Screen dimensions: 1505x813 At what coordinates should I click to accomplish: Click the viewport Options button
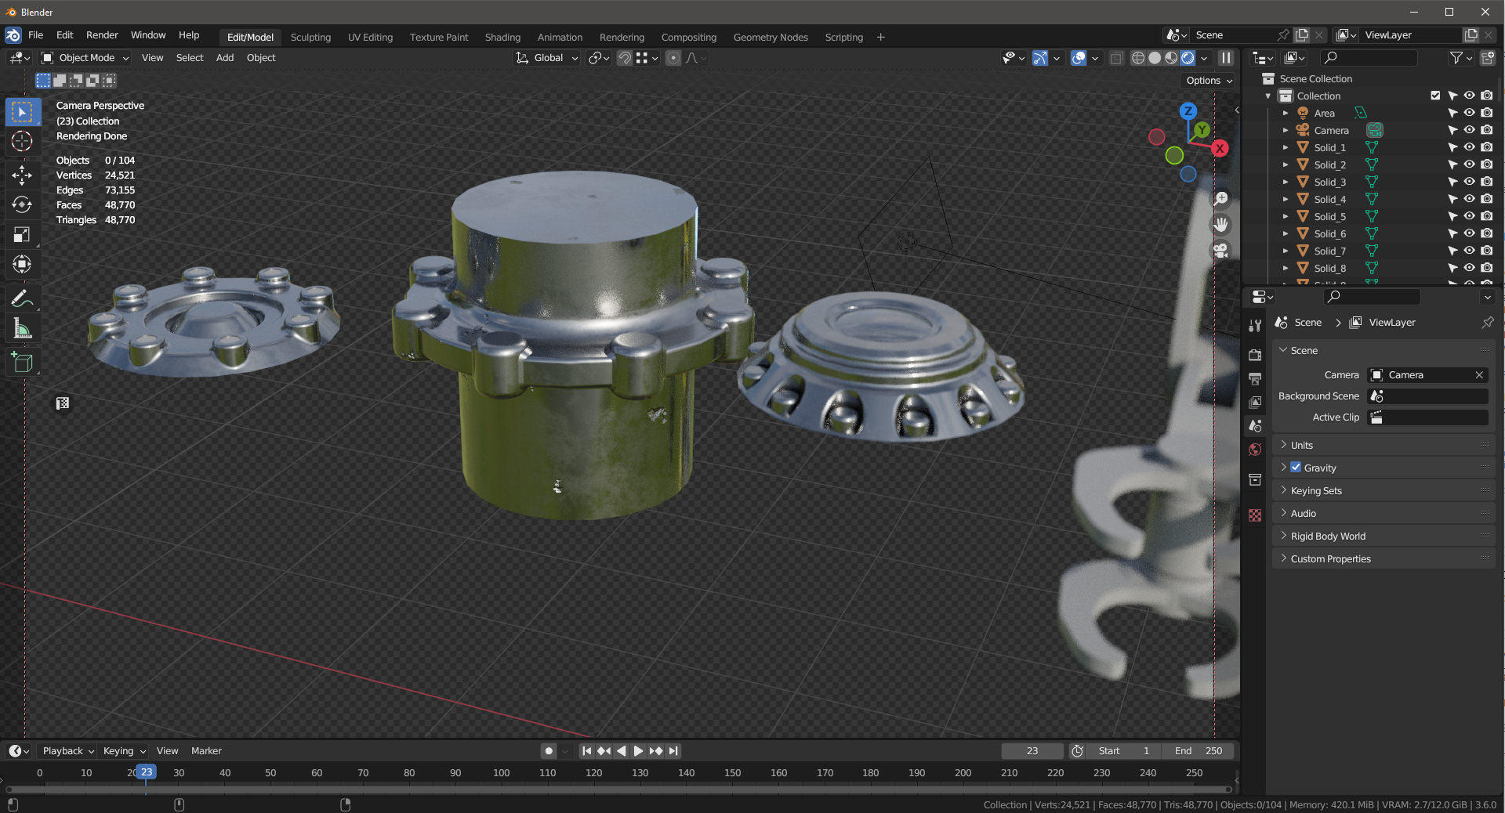[1208, 81]
